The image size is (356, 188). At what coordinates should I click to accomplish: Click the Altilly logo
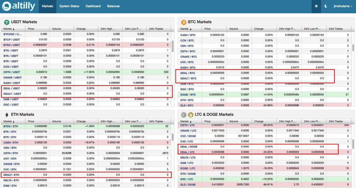[x=18, y=6]
